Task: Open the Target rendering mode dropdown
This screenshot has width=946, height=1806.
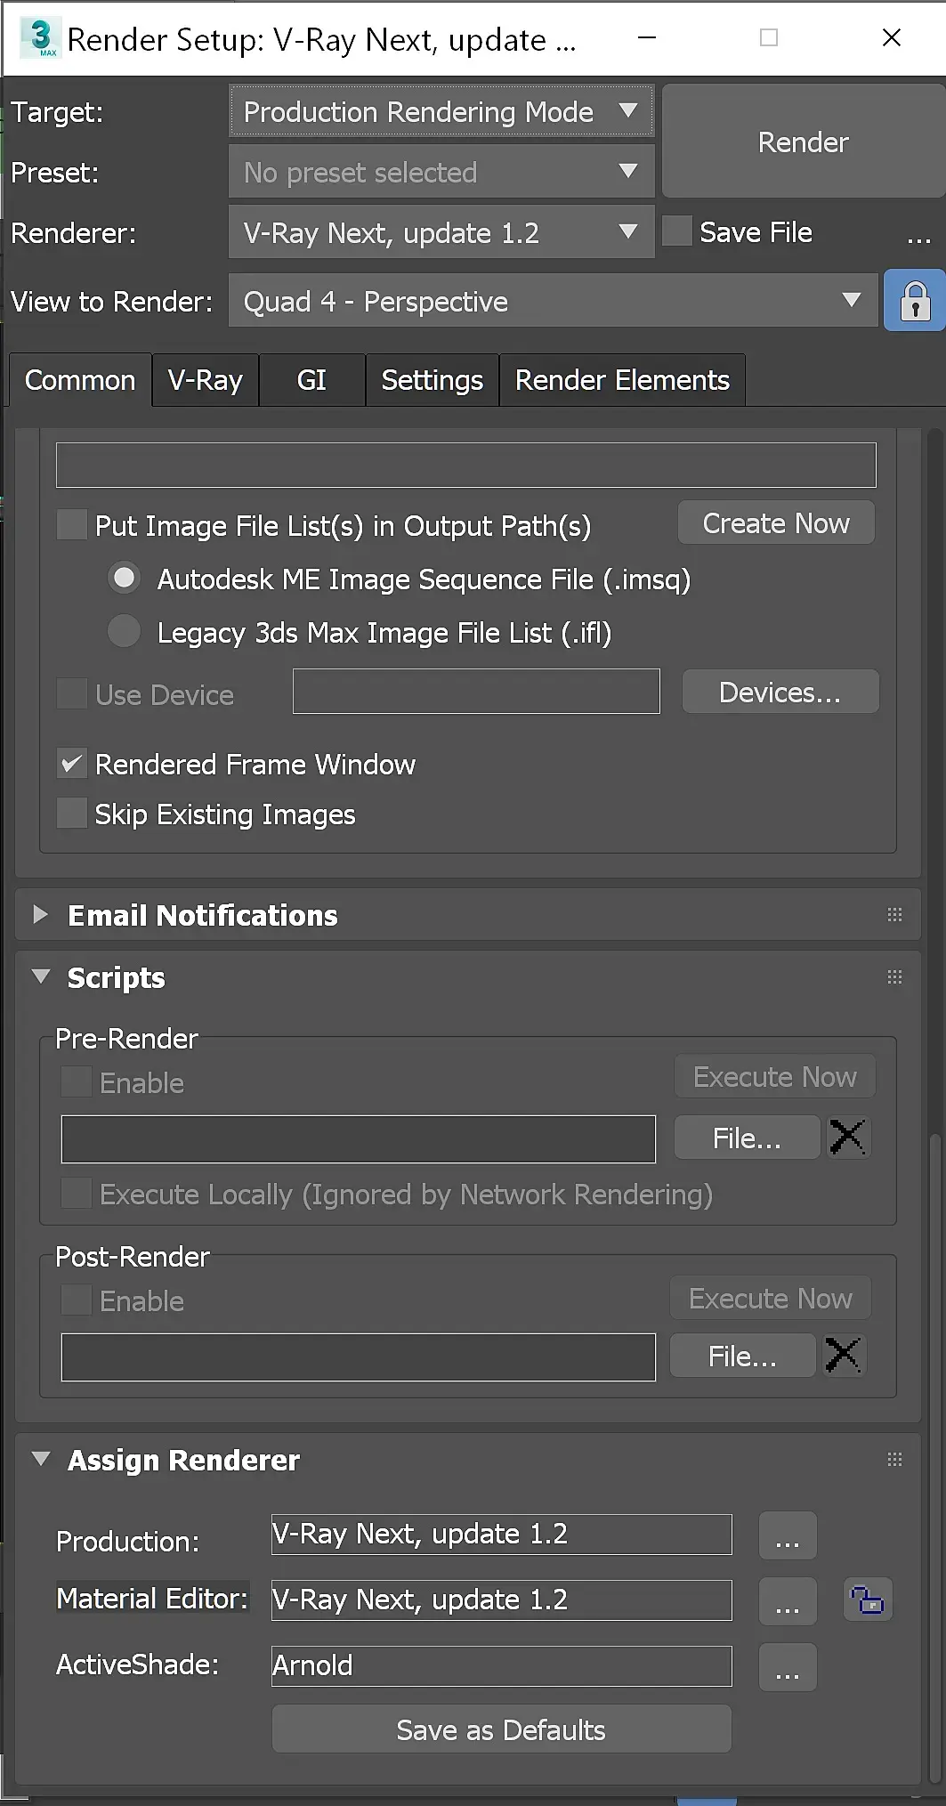Action: [x=441, y=112]
